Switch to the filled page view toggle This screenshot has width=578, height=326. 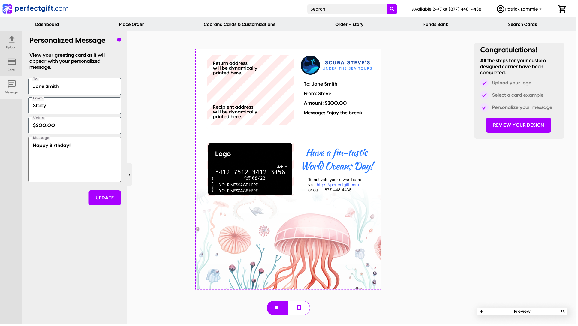coord(277,308)
